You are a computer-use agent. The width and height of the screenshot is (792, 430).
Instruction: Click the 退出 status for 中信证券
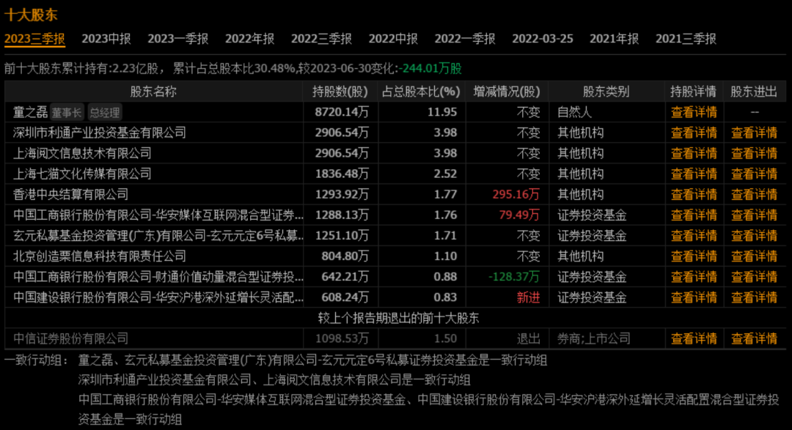pos(528,338)
